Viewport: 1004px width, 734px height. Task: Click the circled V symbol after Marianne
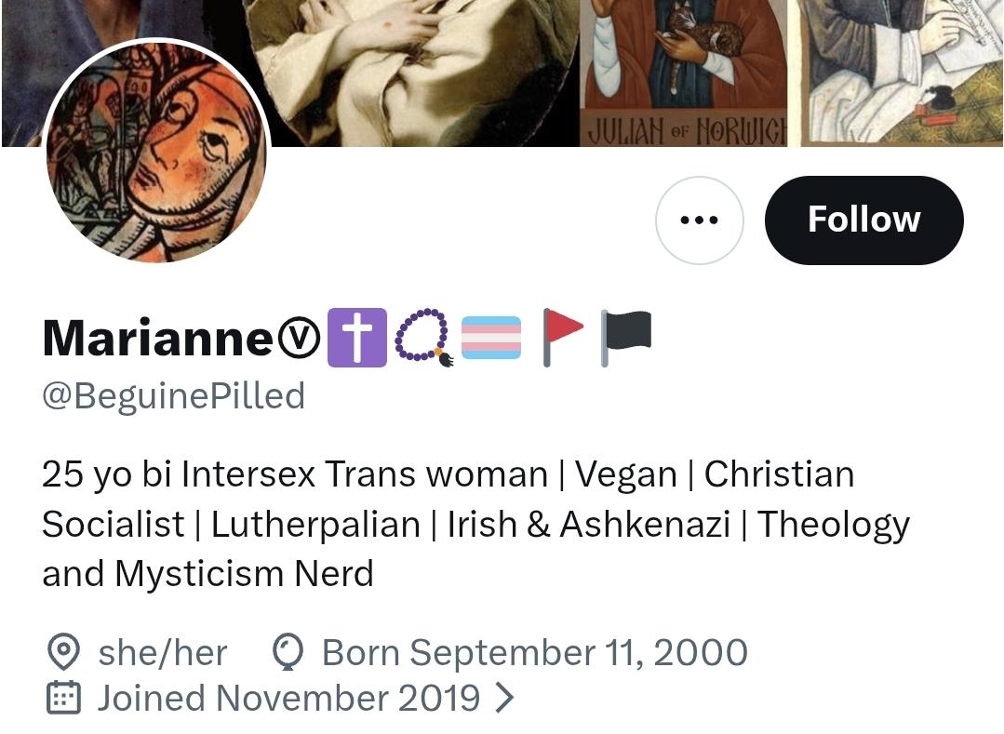pos(298,338)
